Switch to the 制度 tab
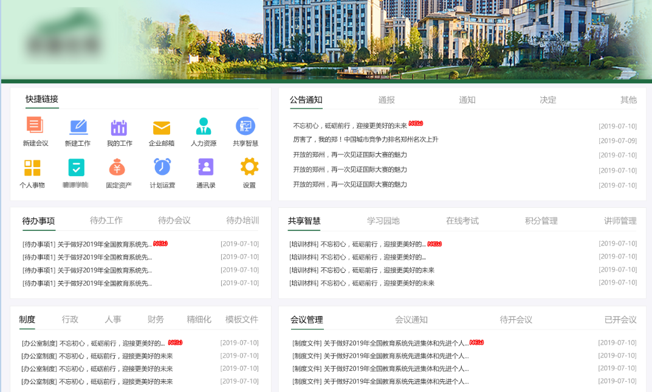 pos(27,319)
